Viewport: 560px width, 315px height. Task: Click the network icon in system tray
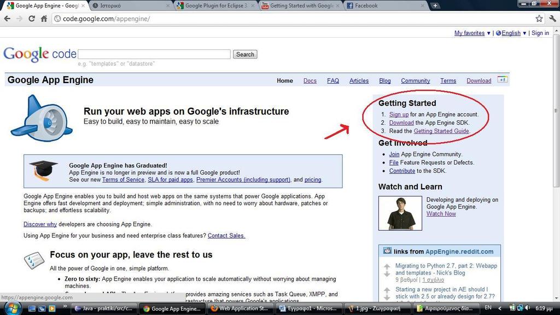point(520,307)
